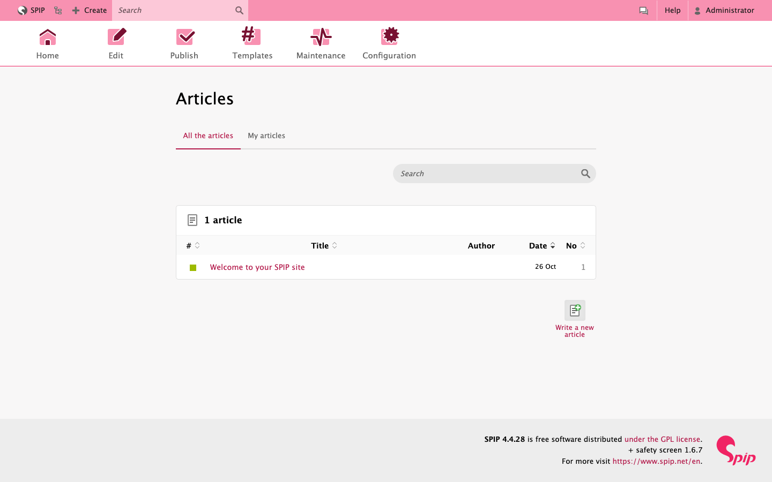Open the Help menu item
The image size is (772, 482).
pos(672,10)
